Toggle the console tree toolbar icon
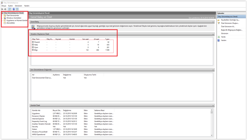Viewport: 247px width, 140px height. point(10,9)
